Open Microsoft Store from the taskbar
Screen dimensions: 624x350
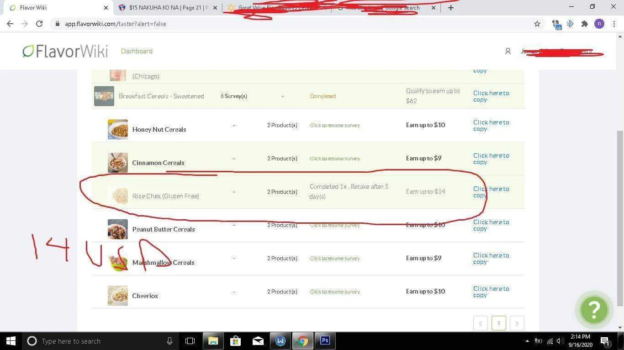coord(235,341)
